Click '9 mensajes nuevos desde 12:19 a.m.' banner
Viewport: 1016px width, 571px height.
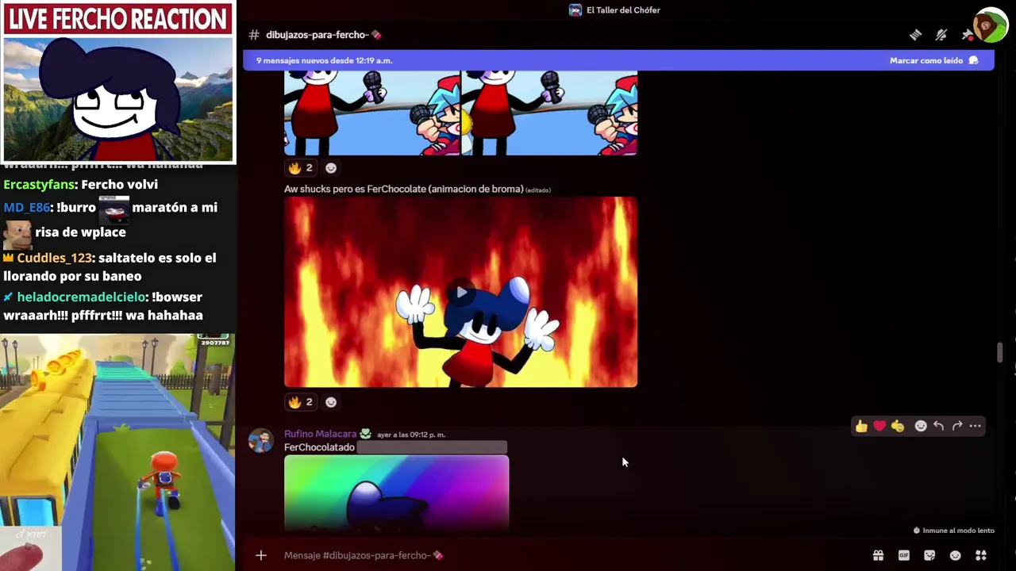pos(324,60)
